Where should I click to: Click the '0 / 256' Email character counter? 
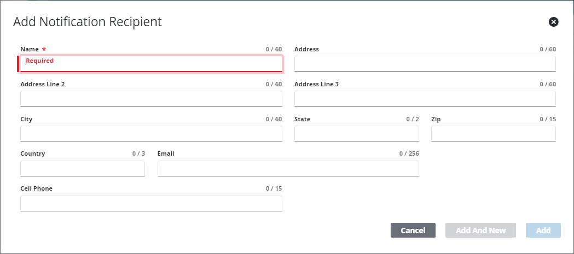[409, 153]
